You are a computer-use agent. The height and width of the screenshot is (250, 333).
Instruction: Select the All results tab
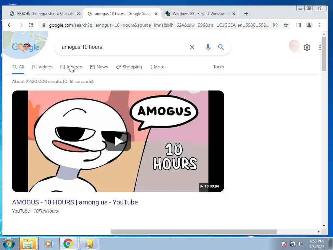click(18, 67)
